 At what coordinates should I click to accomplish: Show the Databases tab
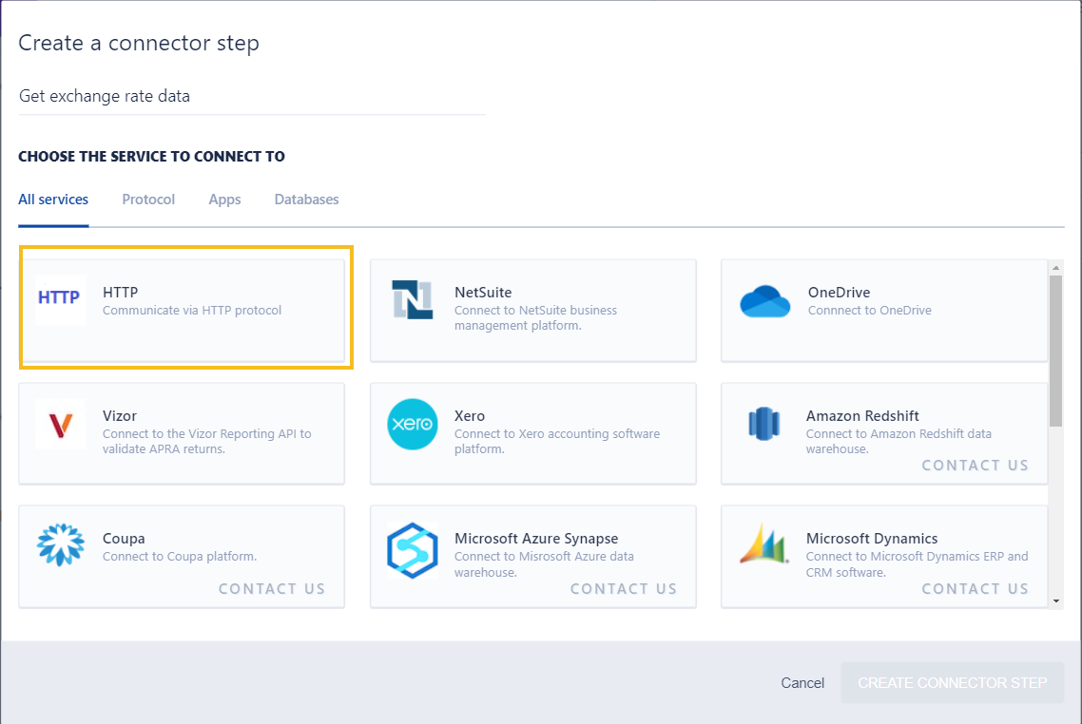[306, 200]
